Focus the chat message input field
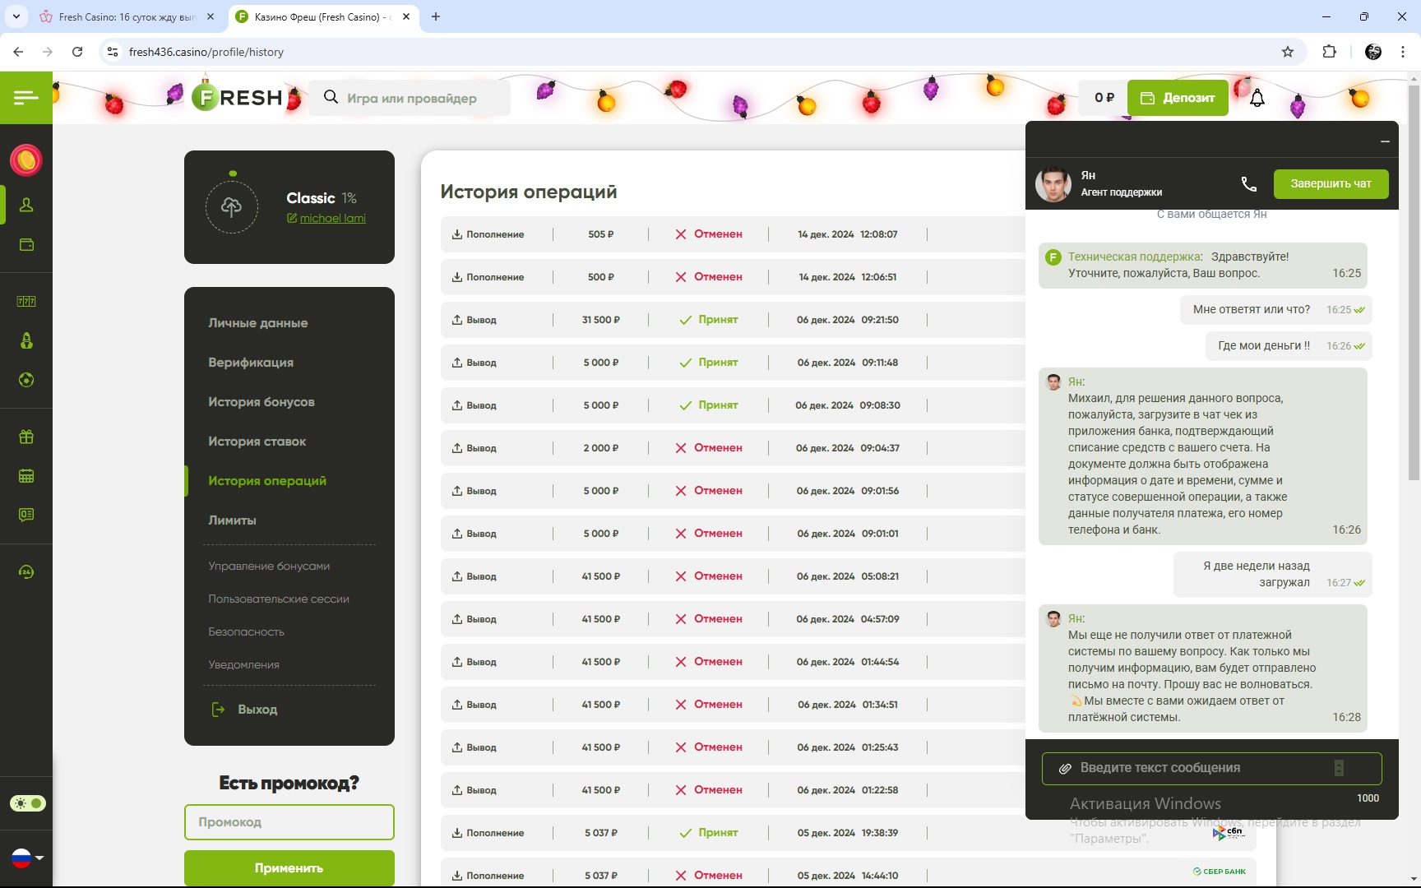Viewport: 1421px width, 888px height. click(x=1211, y=768)
